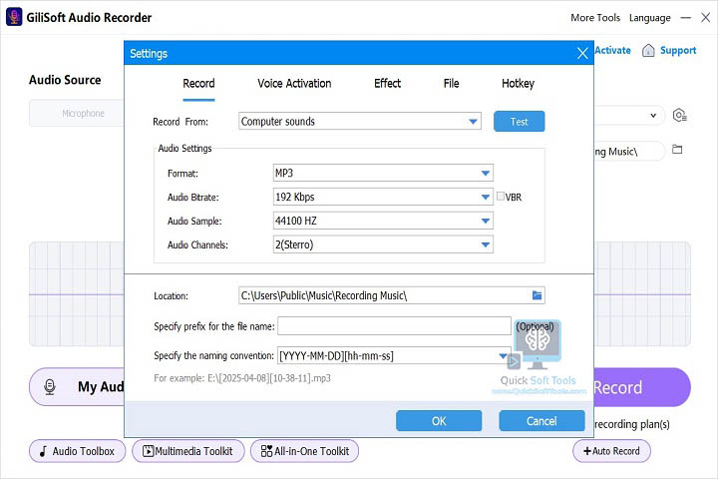Viewport: 718px width, 479px height.
Task: Click the Activate link
Action: click(x=612, y=50)
